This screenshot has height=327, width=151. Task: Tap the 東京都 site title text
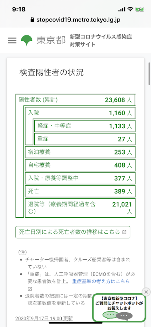pyautogui.click(x=51, y=40)
